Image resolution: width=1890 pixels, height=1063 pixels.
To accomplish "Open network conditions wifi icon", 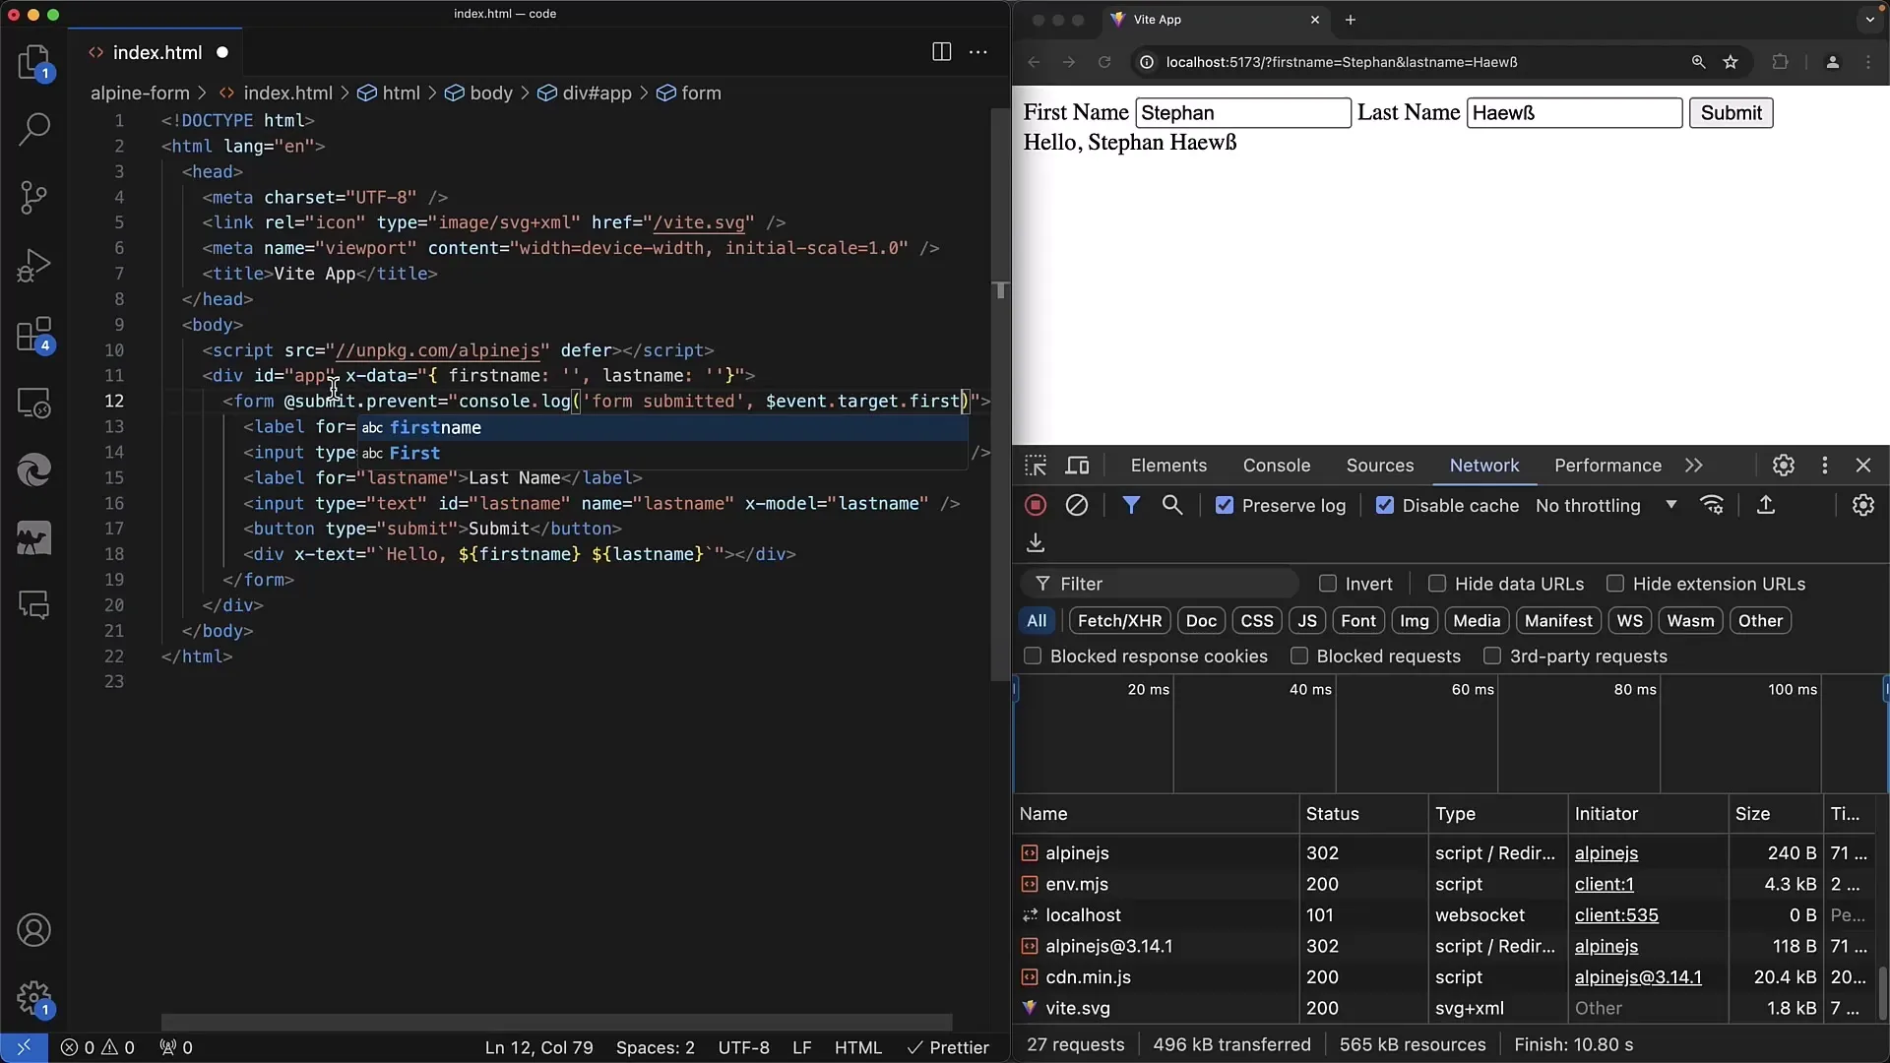I will pyautogui.click(x=1712, y=505).
